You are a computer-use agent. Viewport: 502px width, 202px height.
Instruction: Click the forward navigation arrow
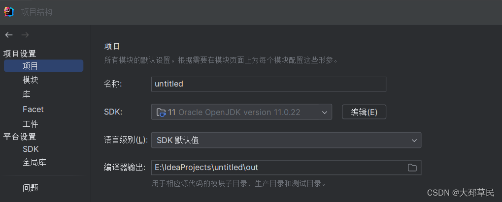25,35
